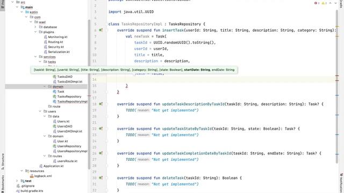
Task: Click the Routing.kt file icon
Action: pyautogui.click(x=45, y=42)
